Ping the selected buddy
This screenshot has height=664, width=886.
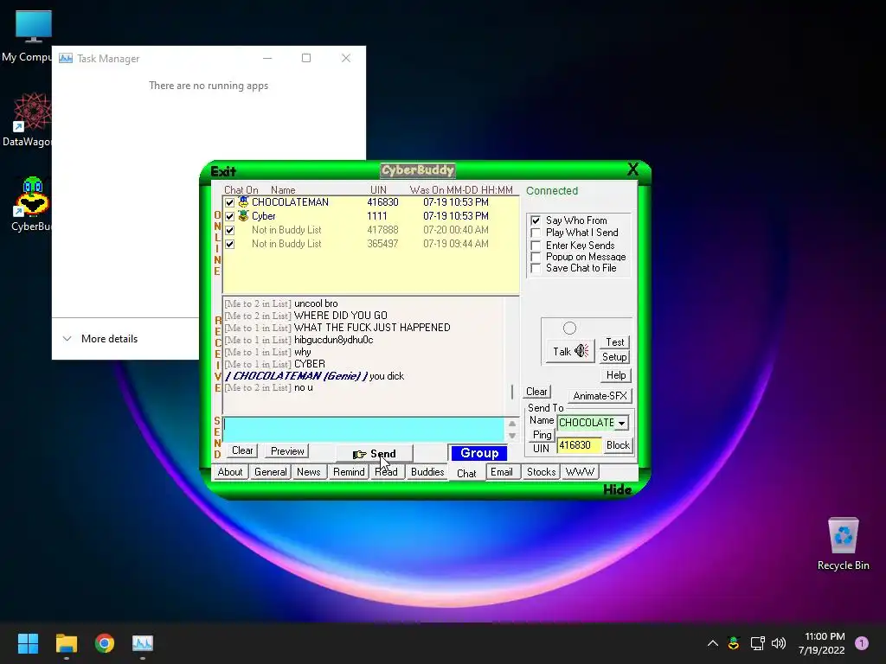[x=542, y=435]
